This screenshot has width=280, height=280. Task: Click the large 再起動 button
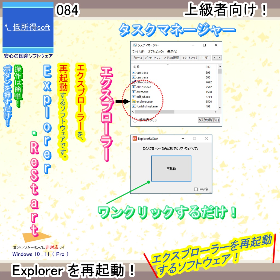(171, 168)
